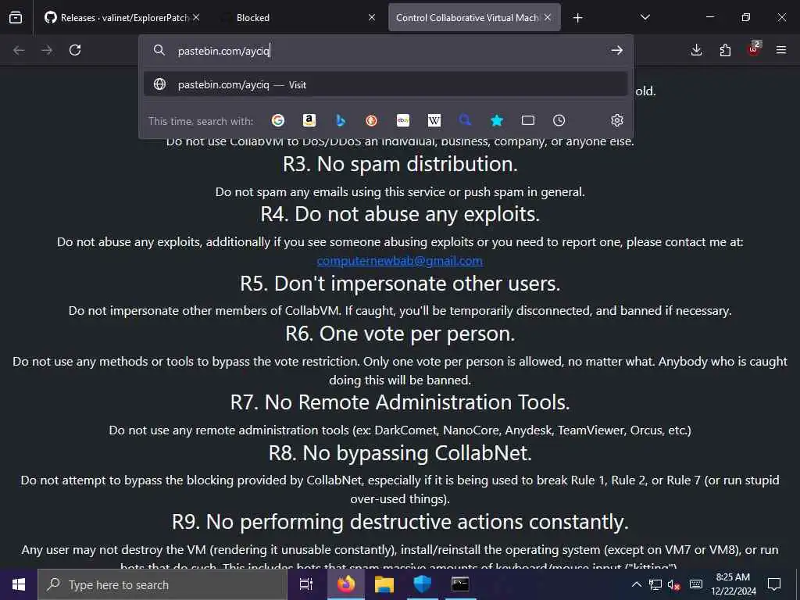
Task: Open the downloads panel
Action: (696, 50)
